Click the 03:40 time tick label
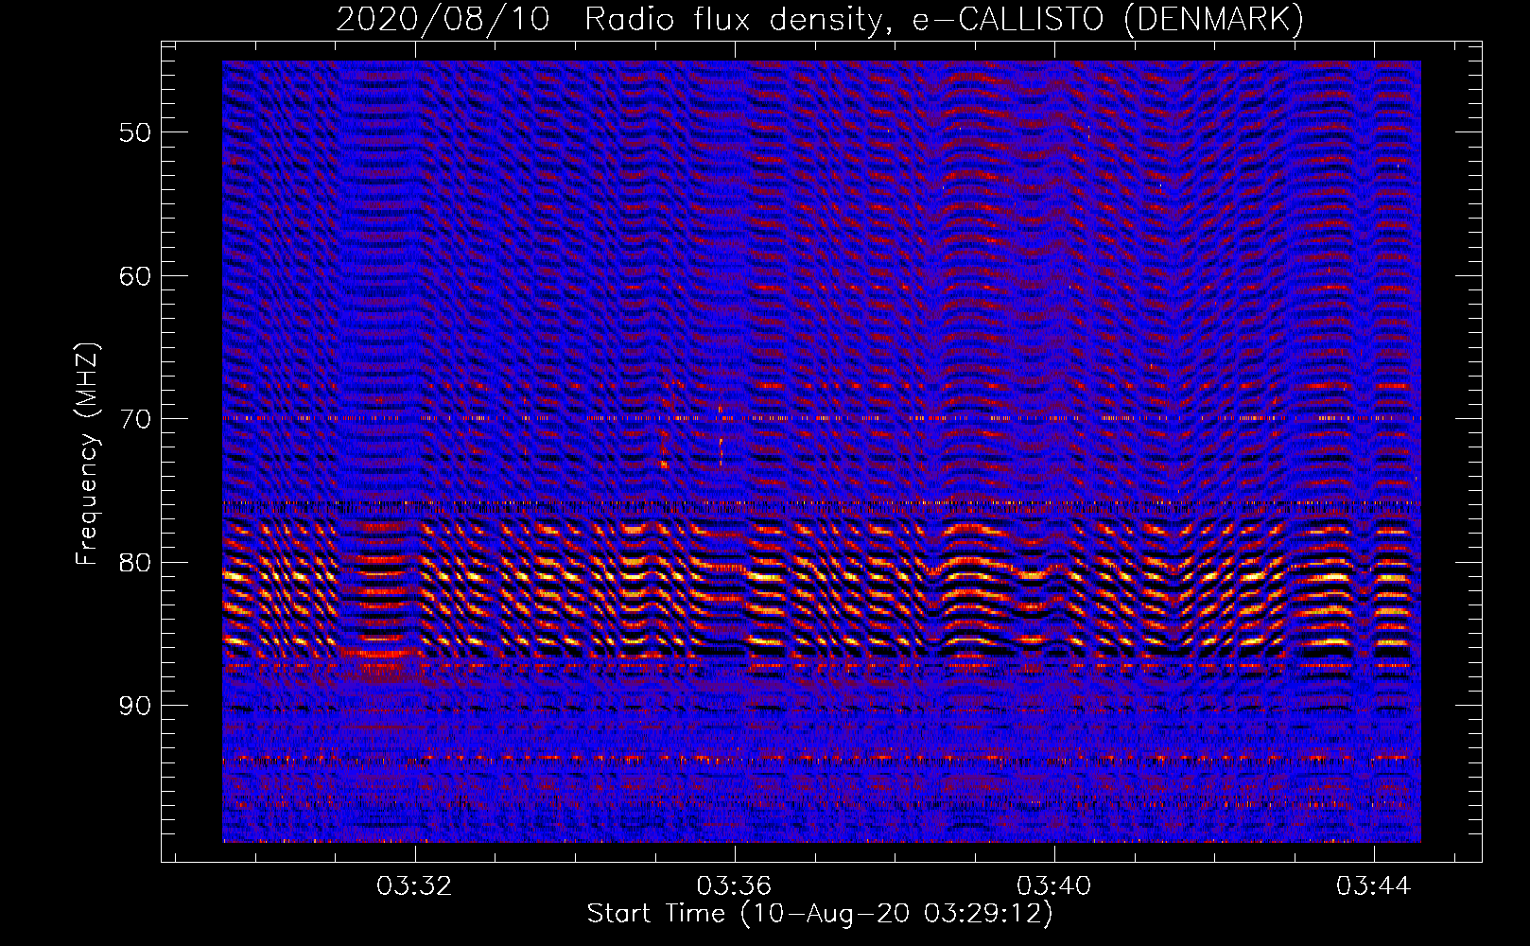The image size is (1530, 946). click(1053, 886)
